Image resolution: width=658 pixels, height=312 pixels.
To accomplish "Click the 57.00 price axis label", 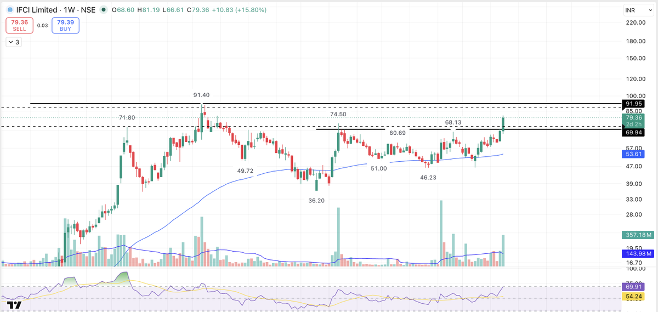I will pos(634,148).
